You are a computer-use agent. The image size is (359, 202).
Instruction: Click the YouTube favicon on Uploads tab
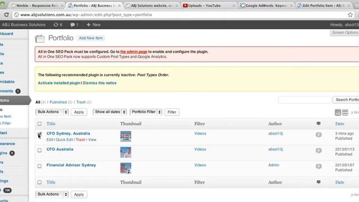pos(185,6)
